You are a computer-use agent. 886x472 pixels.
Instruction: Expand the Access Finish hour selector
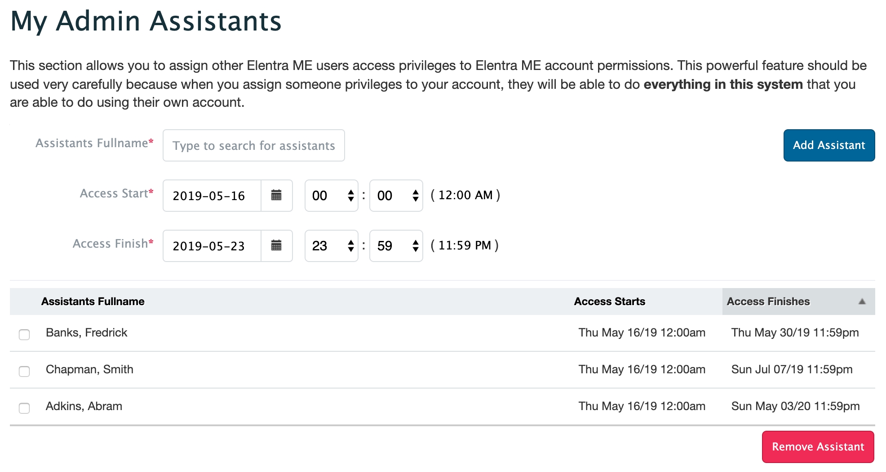(x=332, y=246)
